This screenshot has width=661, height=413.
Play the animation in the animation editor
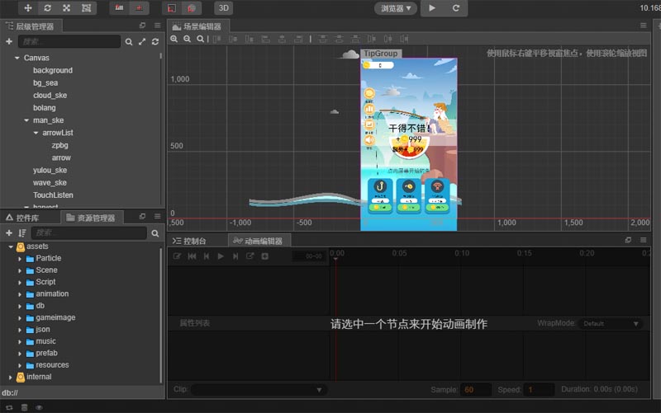pos(220,256)
